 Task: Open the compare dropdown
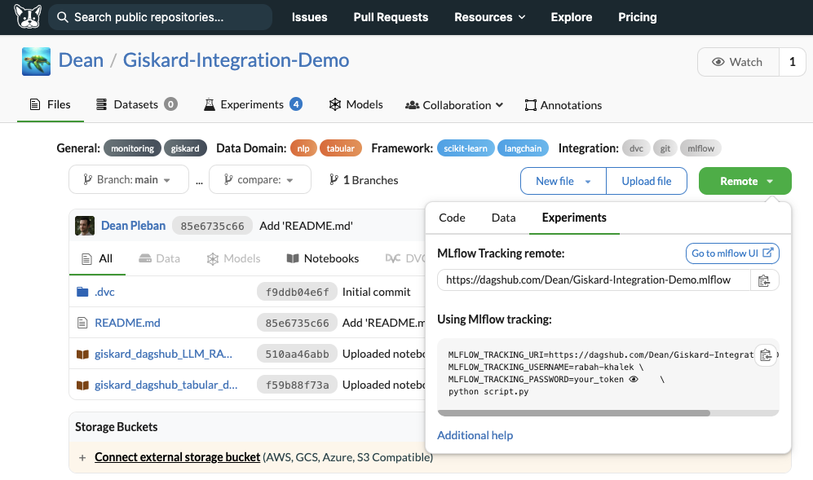[x=260, y=179]
